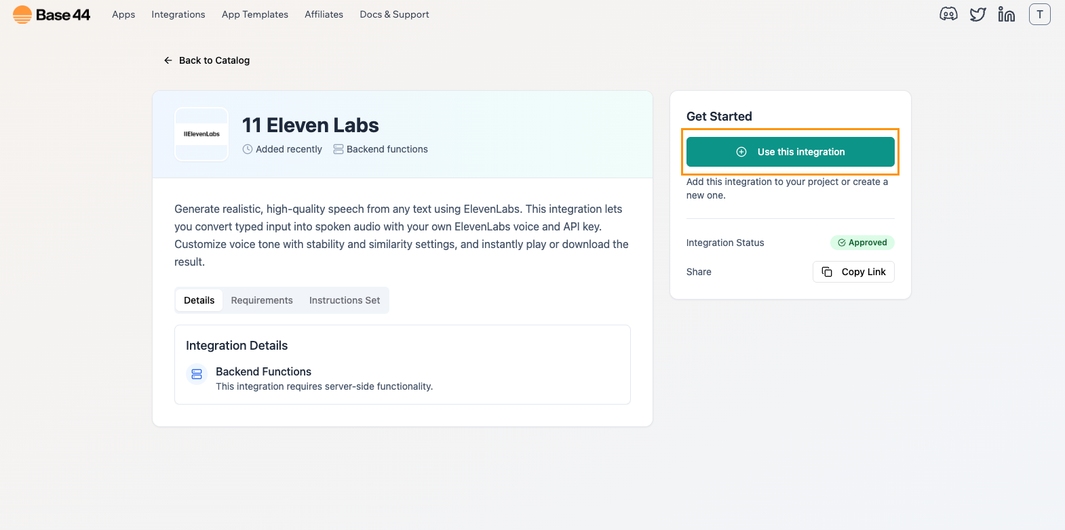Click the ElevenLabs integration logo thumbnail
1065x530 pixels.
coord(201,134)
